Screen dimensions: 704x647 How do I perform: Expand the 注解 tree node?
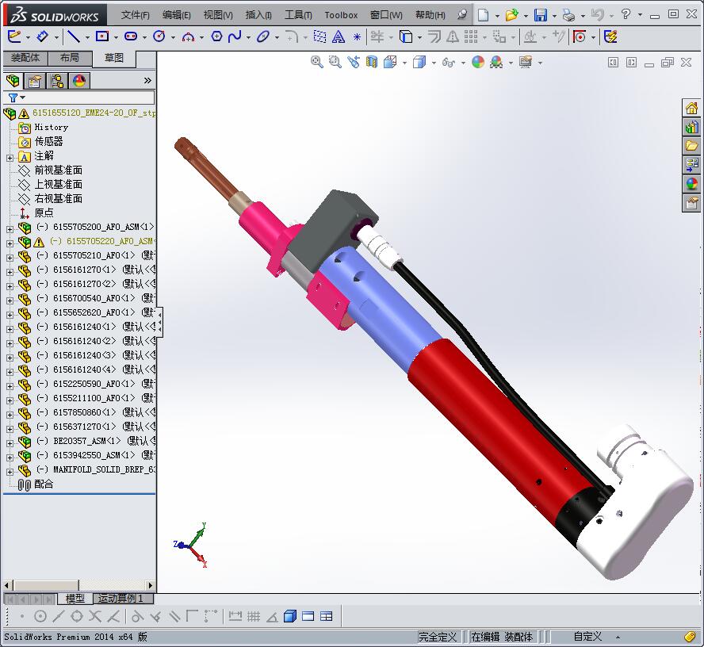pyautogui.click(x=10, y=158)
